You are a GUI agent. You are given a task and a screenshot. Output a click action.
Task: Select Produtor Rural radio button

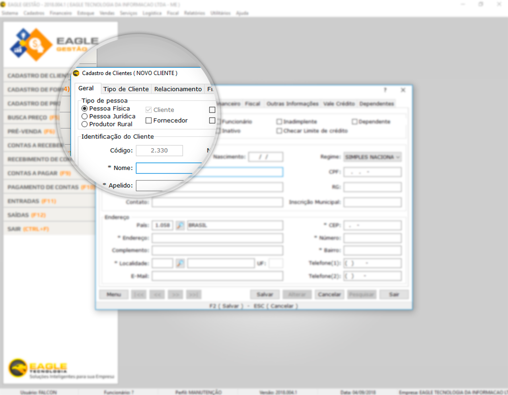pos(84,124)
